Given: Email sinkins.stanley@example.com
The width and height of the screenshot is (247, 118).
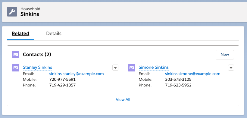Looking at the screenshot, I should pos(77,74).
